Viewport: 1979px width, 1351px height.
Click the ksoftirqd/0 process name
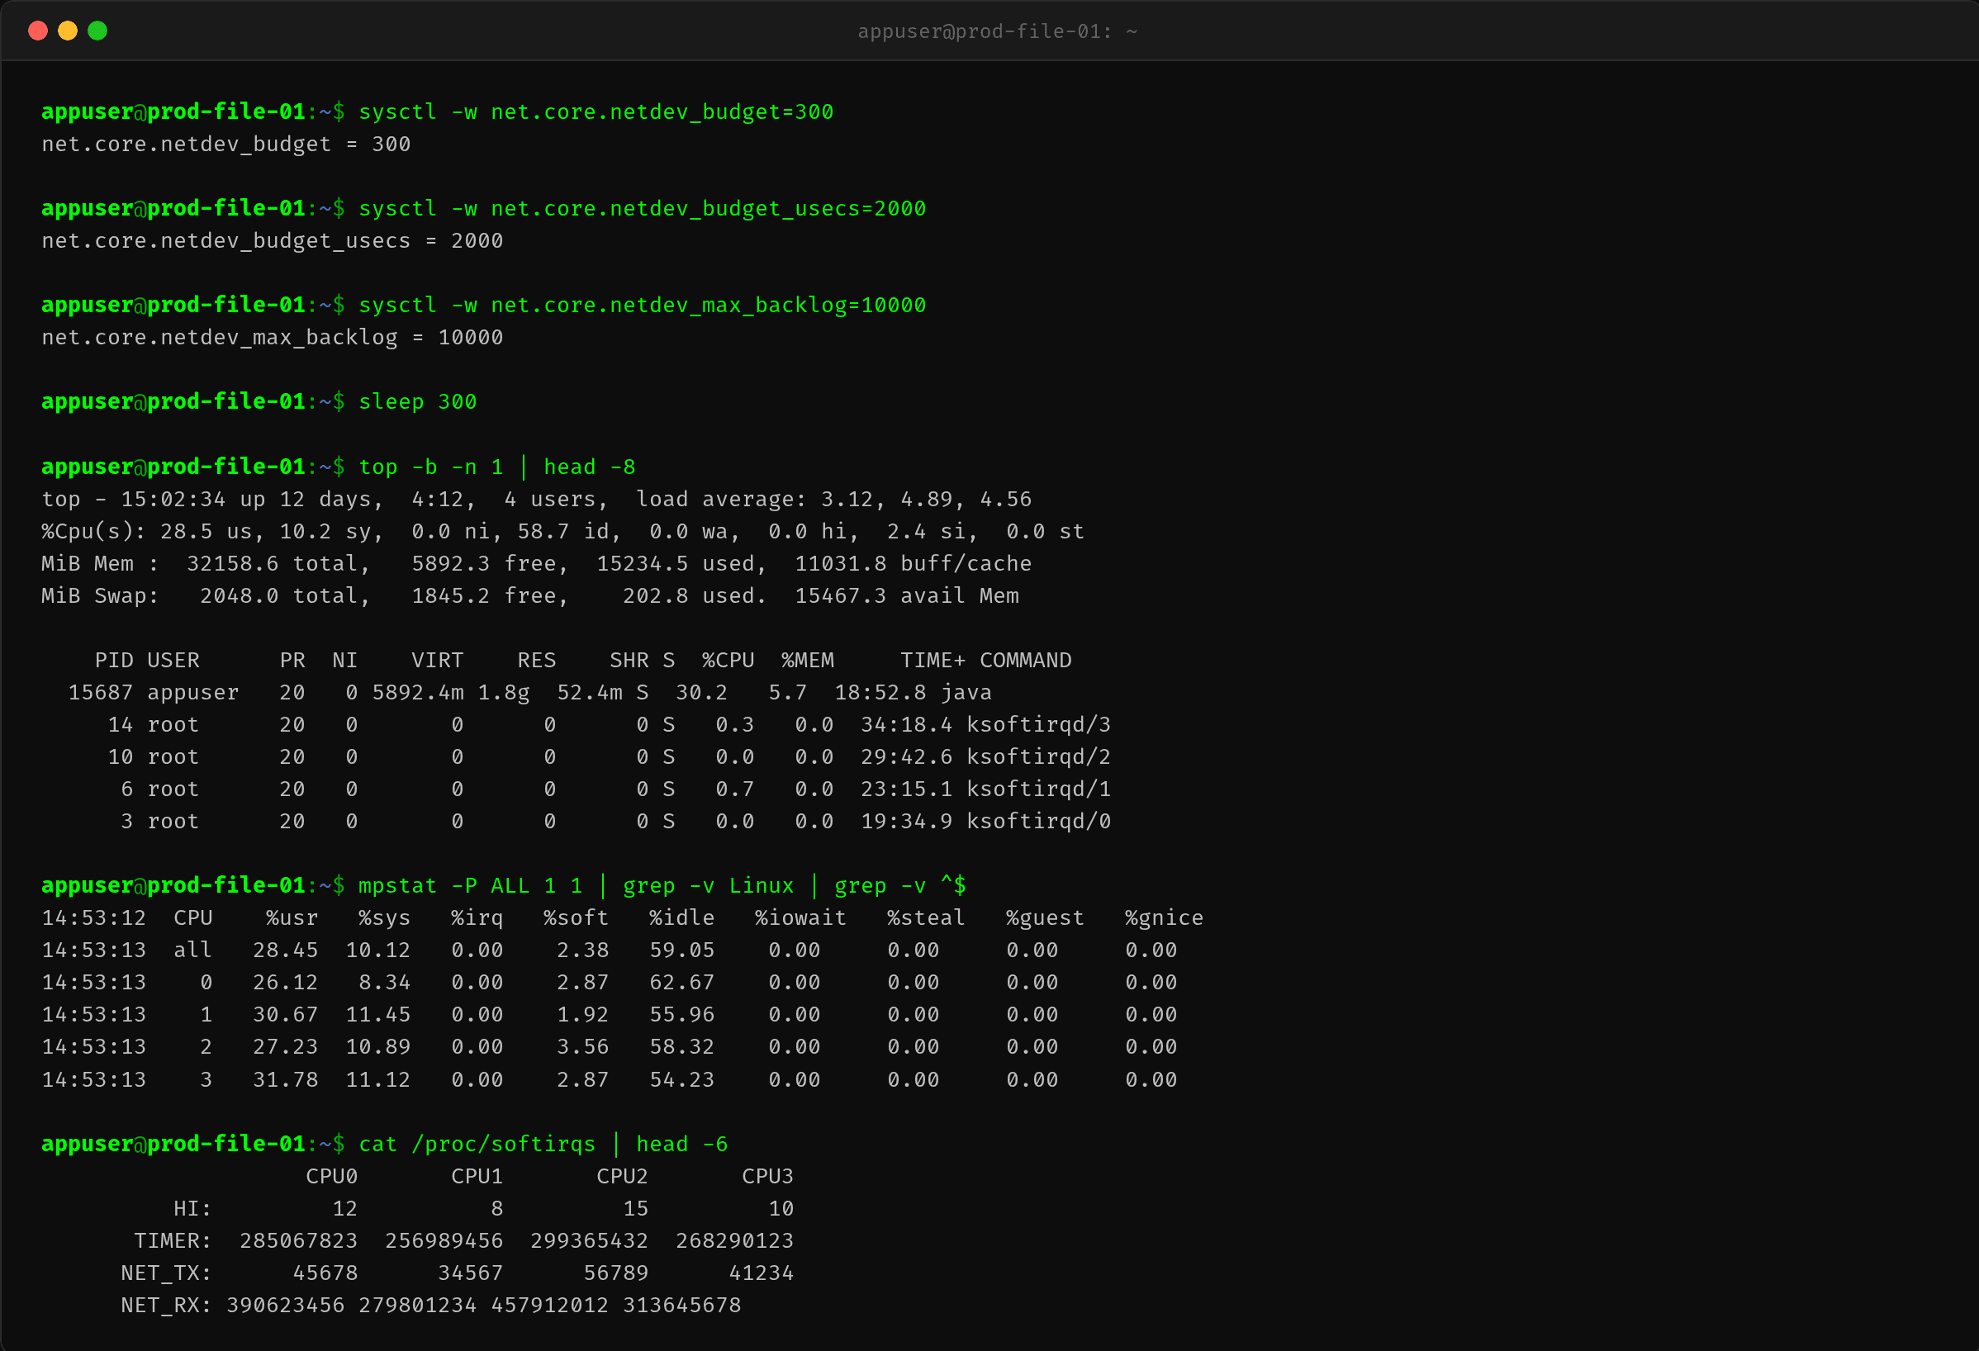(1039, 822)
